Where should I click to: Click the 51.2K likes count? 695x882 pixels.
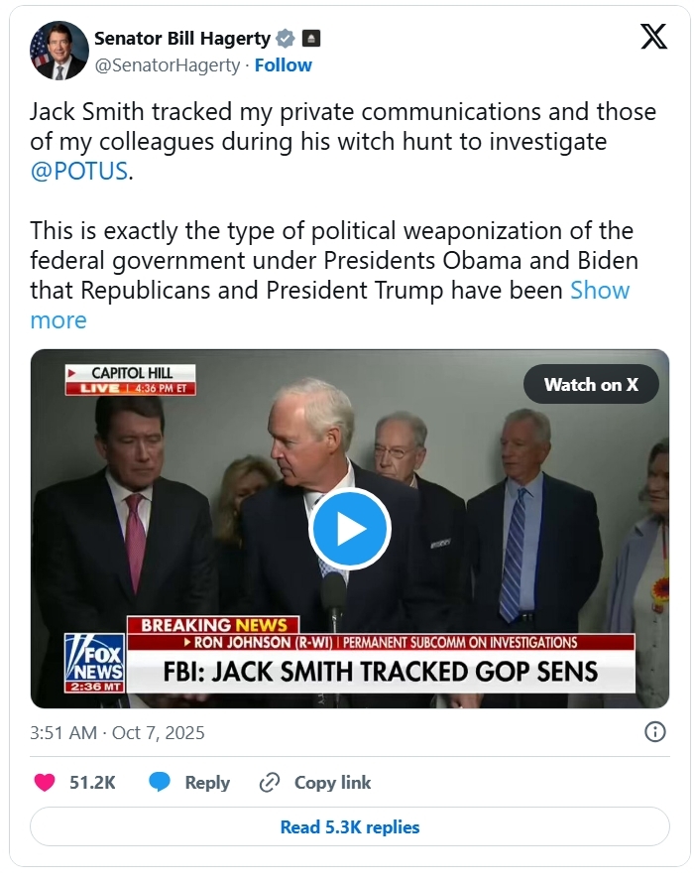click(x=92, y=782)
